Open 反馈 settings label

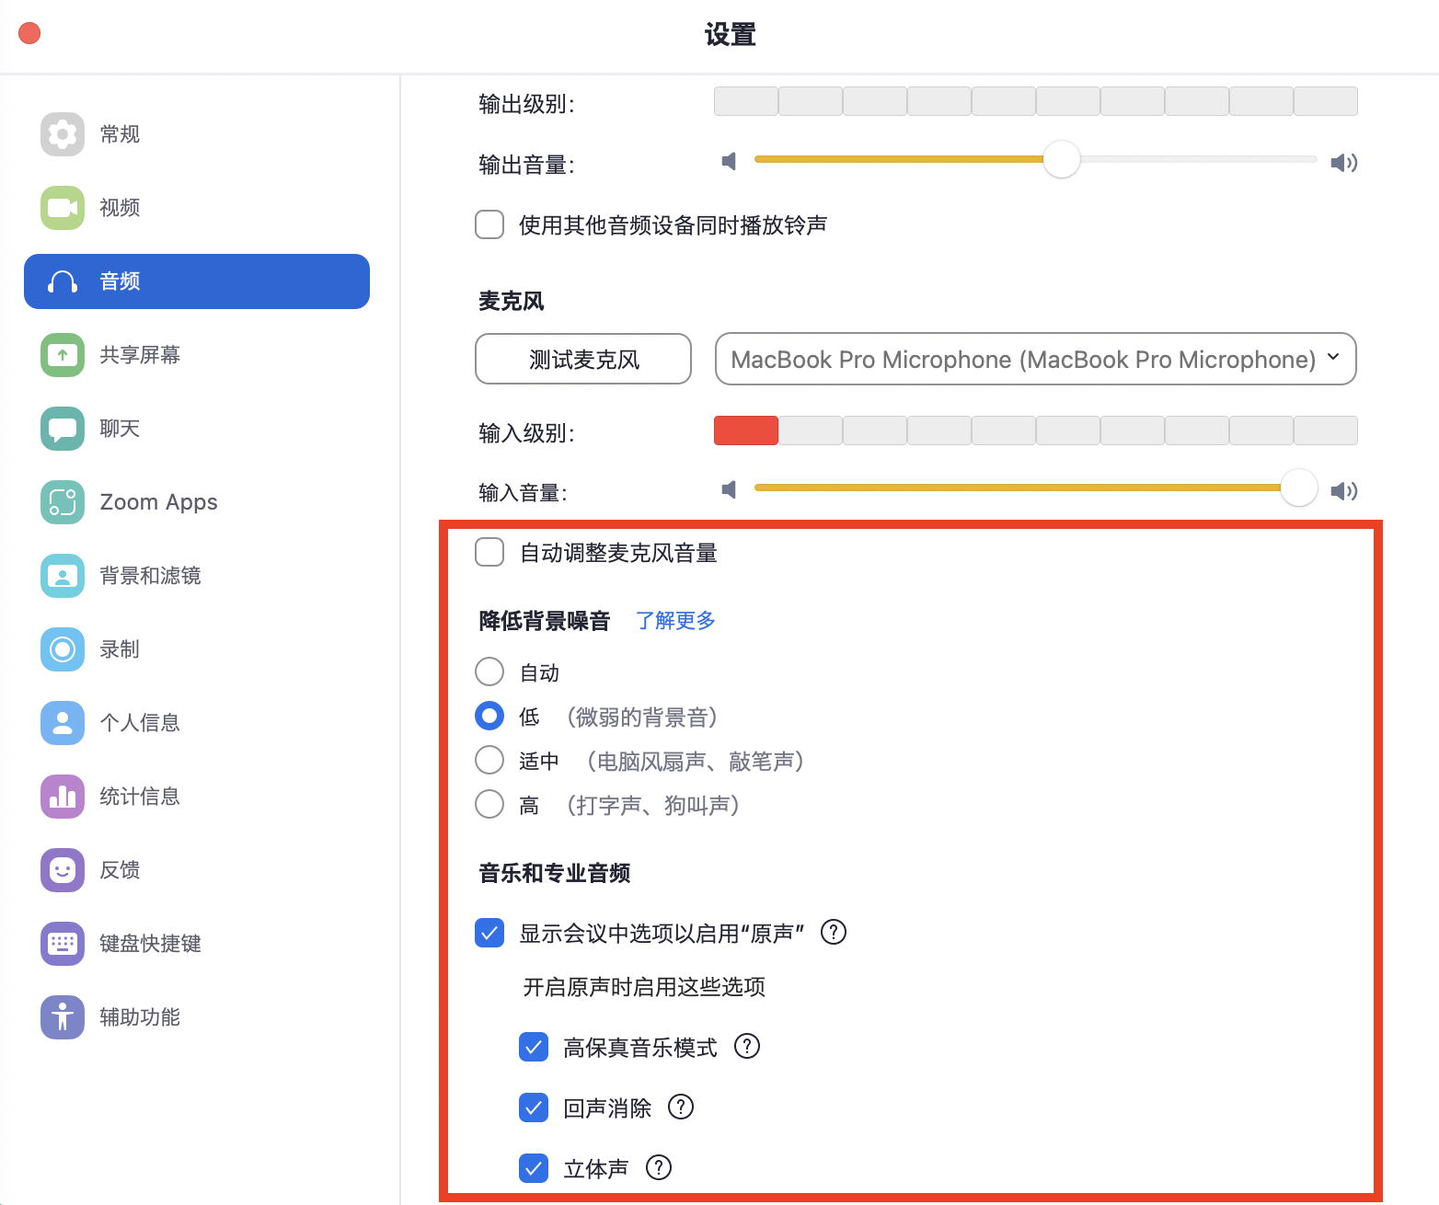click(x=120, y=870)
